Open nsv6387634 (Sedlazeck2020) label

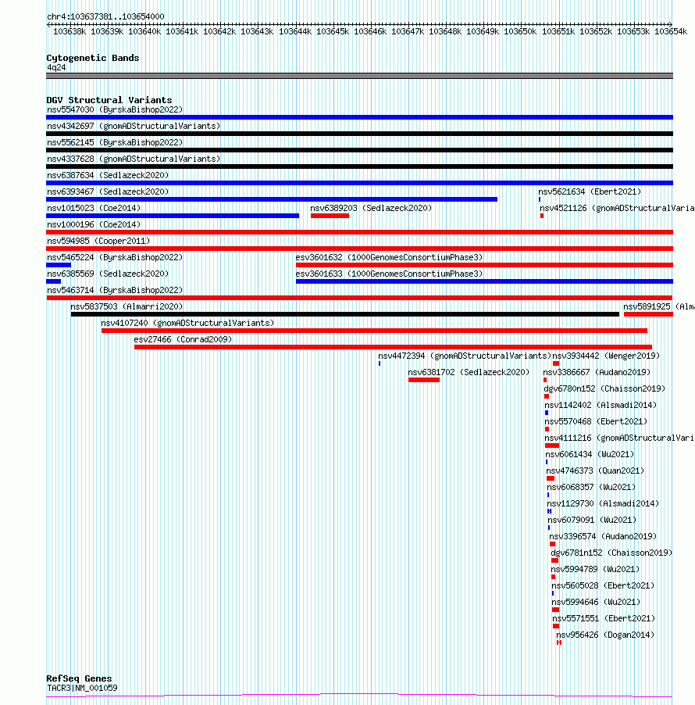[x=108, y=175]
